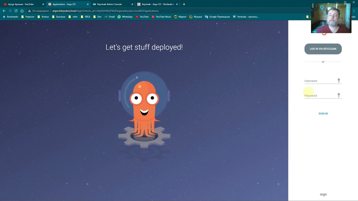358x201 pixels.
Task: Open the Google Переводчик bookmark
Action: point(217,17)
